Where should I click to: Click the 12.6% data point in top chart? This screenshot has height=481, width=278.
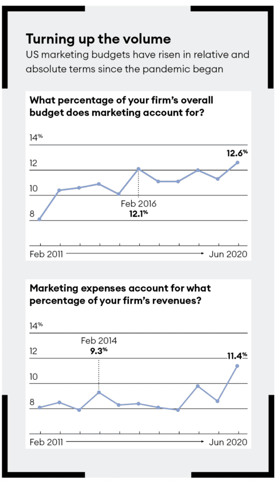click(238, 163)
